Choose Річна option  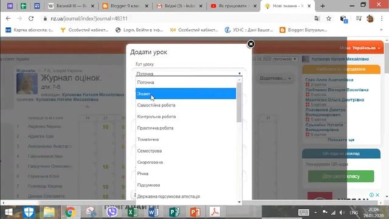(186, 173)
